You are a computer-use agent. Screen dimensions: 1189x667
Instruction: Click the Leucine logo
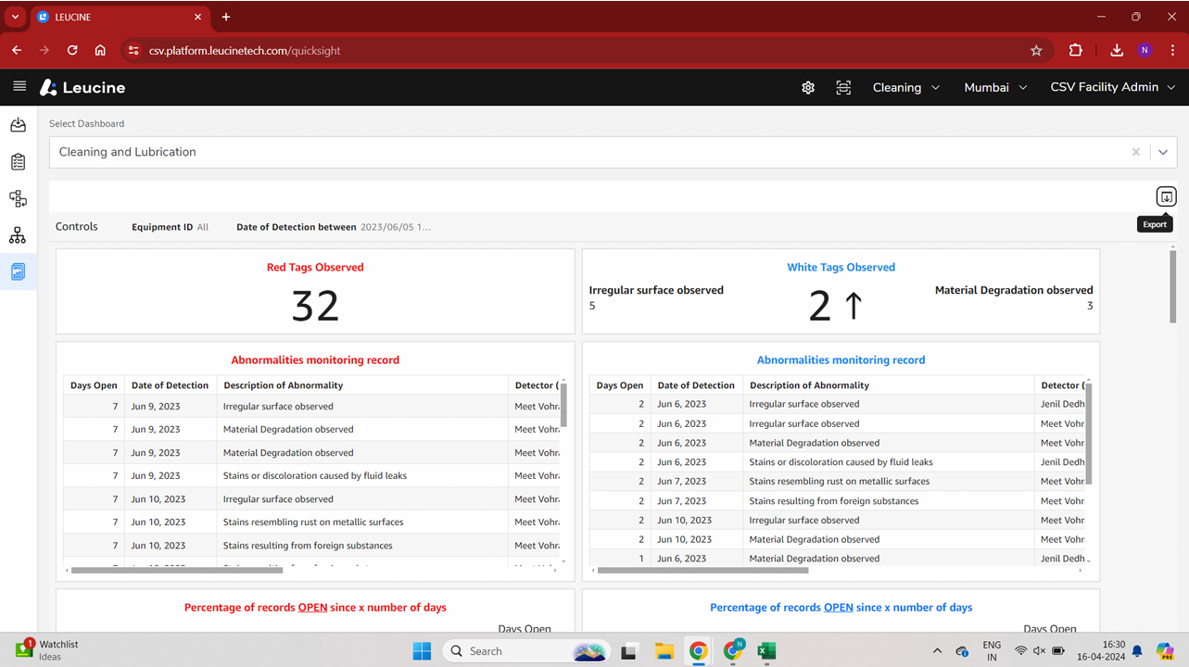pyautogui.click(x=82, y=87)
